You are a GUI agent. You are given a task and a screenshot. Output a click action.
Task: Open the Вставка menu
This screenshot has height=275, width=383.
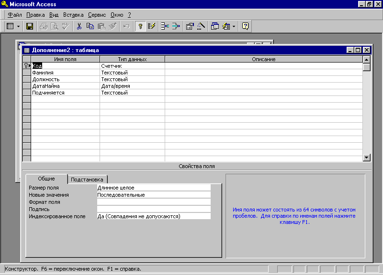click(73, 15)
